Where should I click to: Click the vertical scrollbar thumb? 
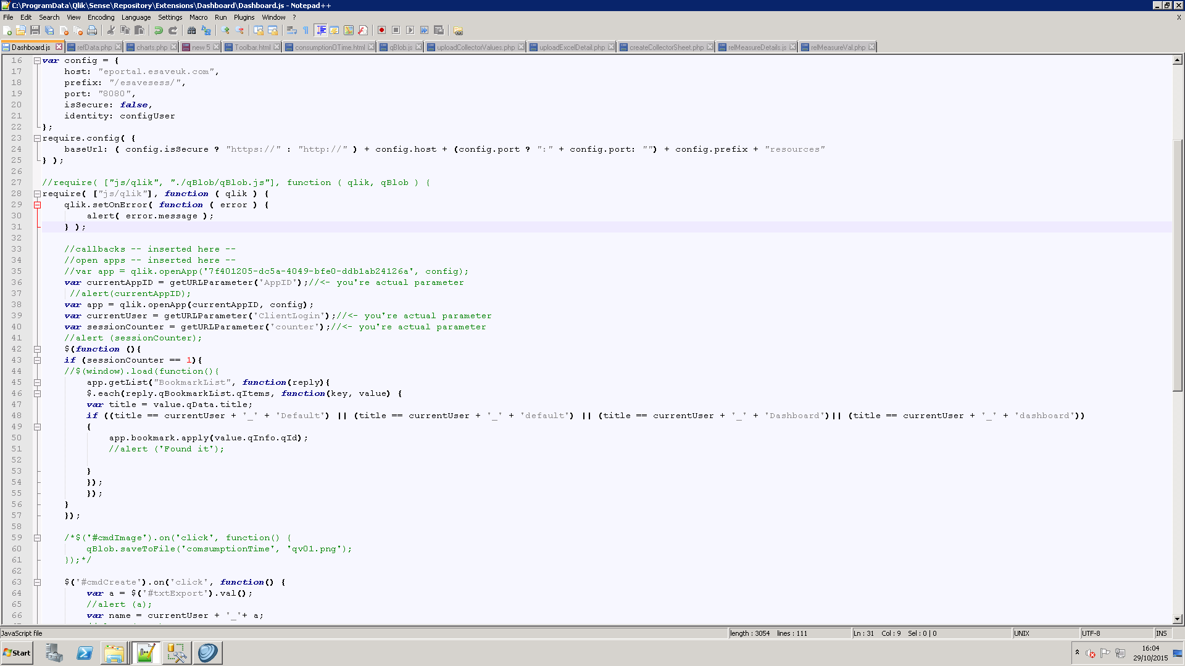1178,265
